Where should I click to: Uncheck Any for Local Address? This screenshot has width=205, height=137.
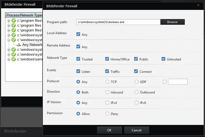click(78, 34)
